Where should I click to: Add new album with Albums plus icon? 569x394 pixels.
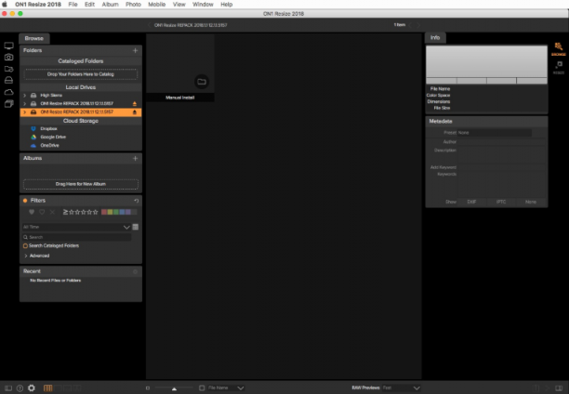click(135, 158)
